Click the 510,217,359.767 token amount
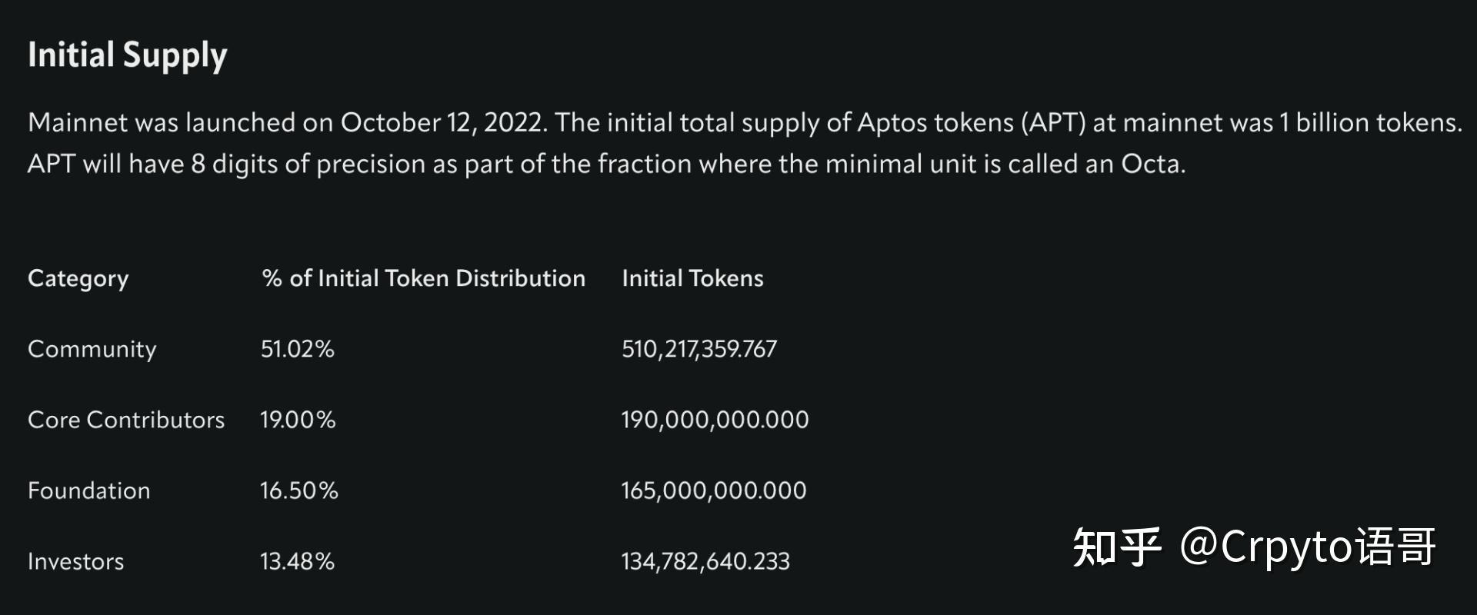This screenshot has width=1477, height=615. 699,350
